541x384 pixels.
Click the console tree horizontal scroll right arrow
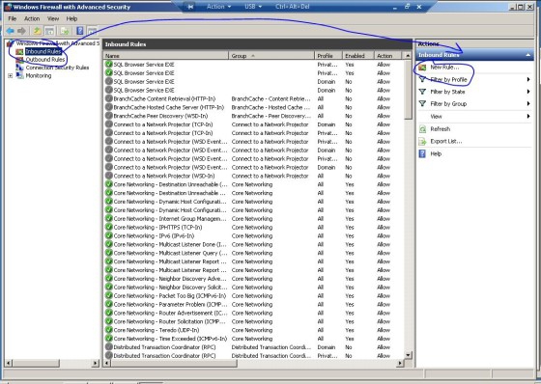(96, 363)
